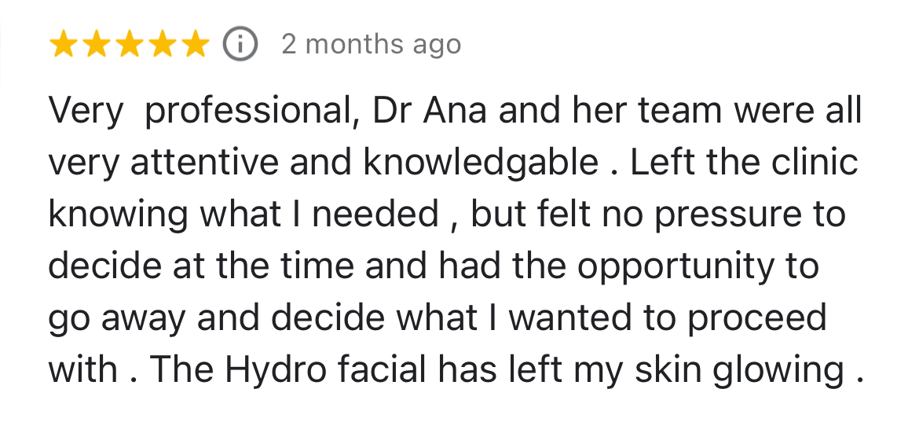Click the word 'professional' in first line
This screenshot has height=422, width=919.
point(247,111)
